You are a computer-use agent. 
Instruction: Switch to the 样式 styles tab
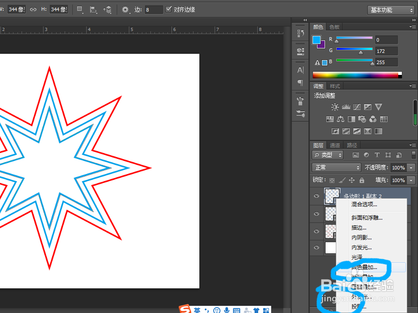335,86
